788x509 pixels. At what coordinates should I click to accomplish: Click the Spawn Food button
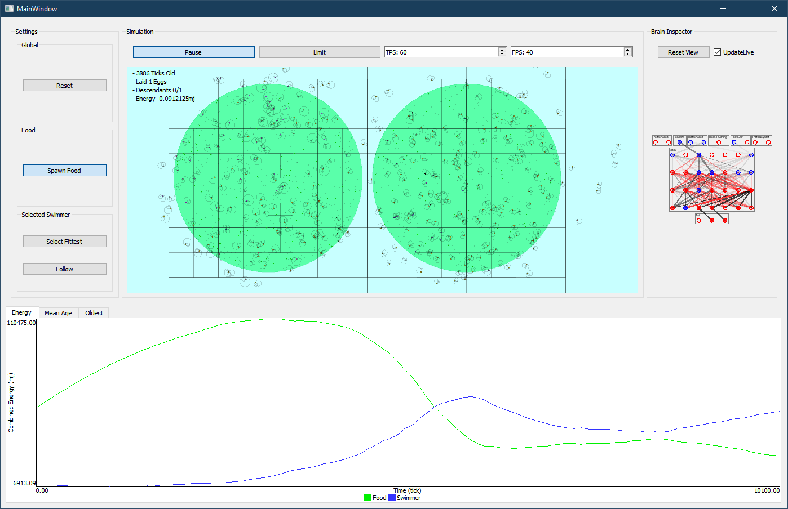point(64,171)
